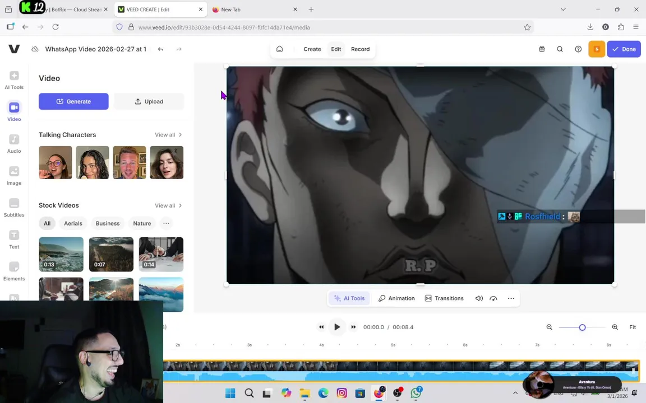
Task: Open the search icon in VEED header
Action: click(560, 49)
